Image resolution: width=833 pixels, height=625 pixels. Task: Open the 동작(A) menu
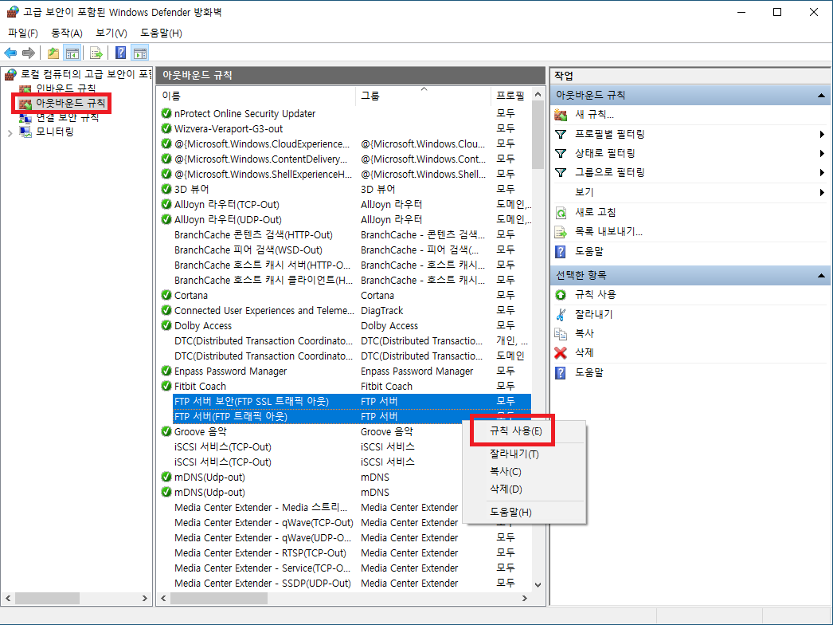tap(66, 33)
